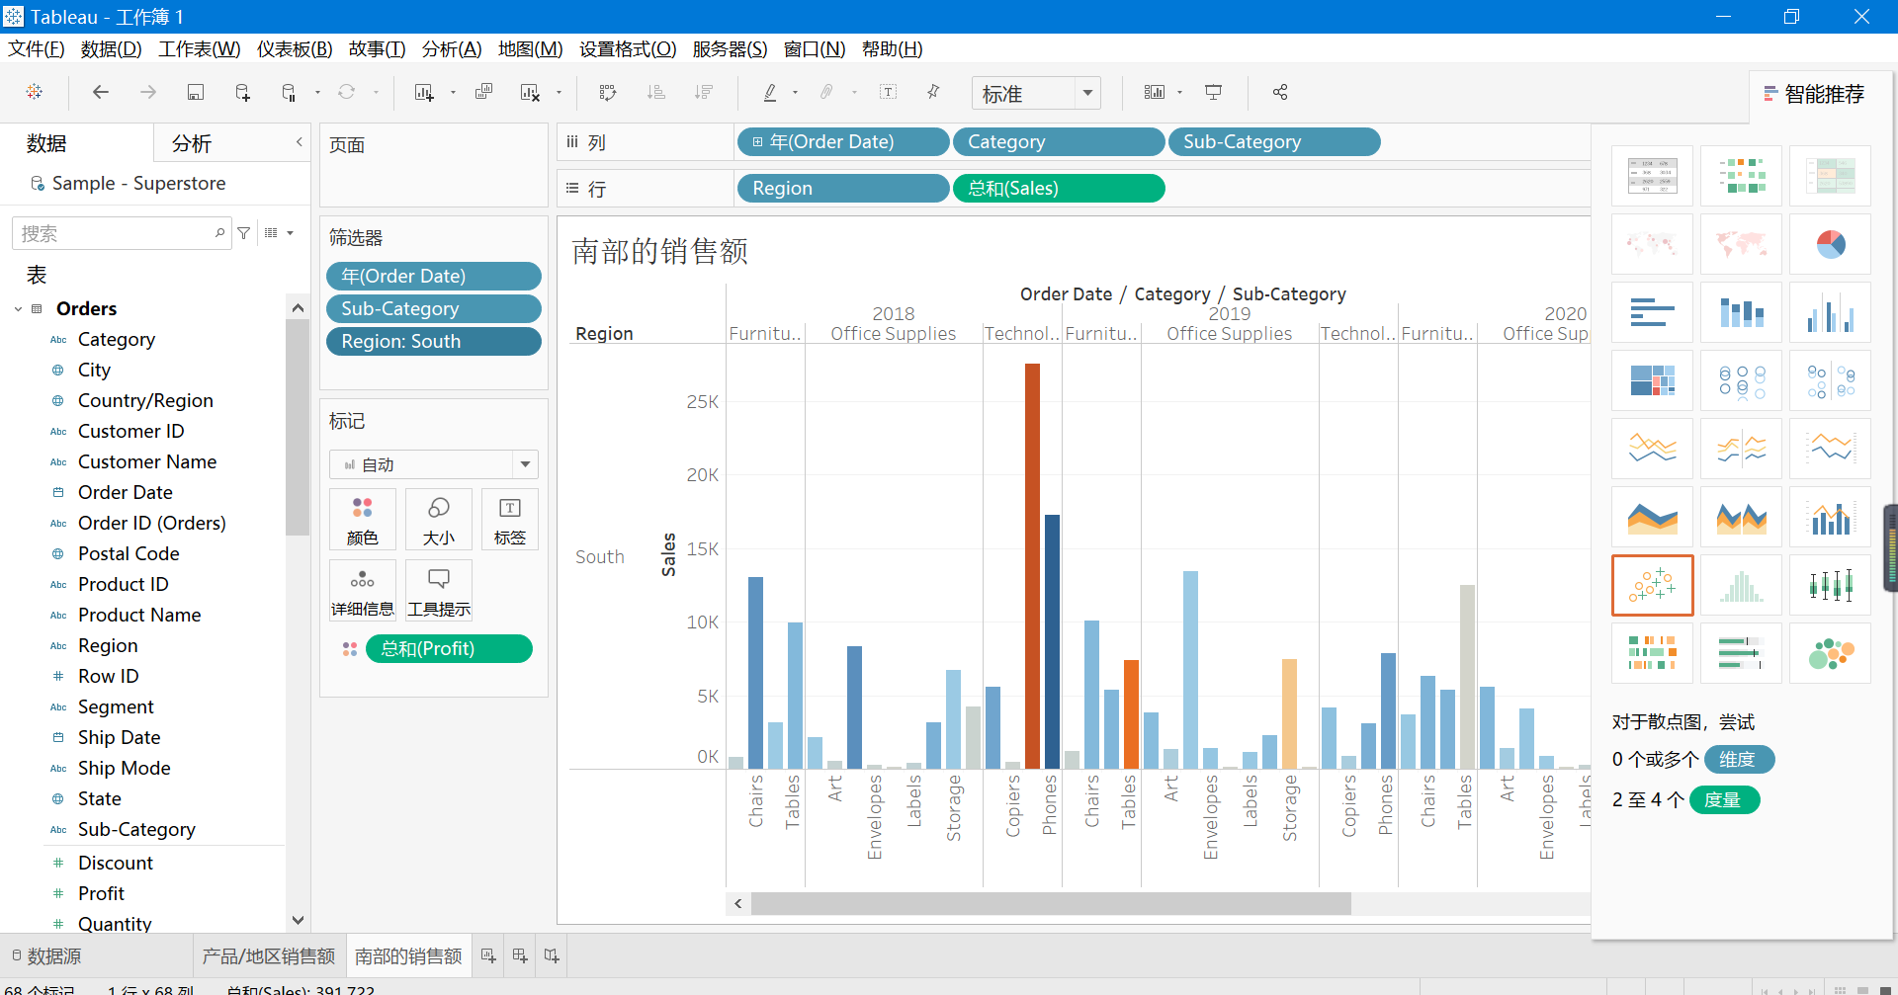Select the Customer Name field

point(146,461)
